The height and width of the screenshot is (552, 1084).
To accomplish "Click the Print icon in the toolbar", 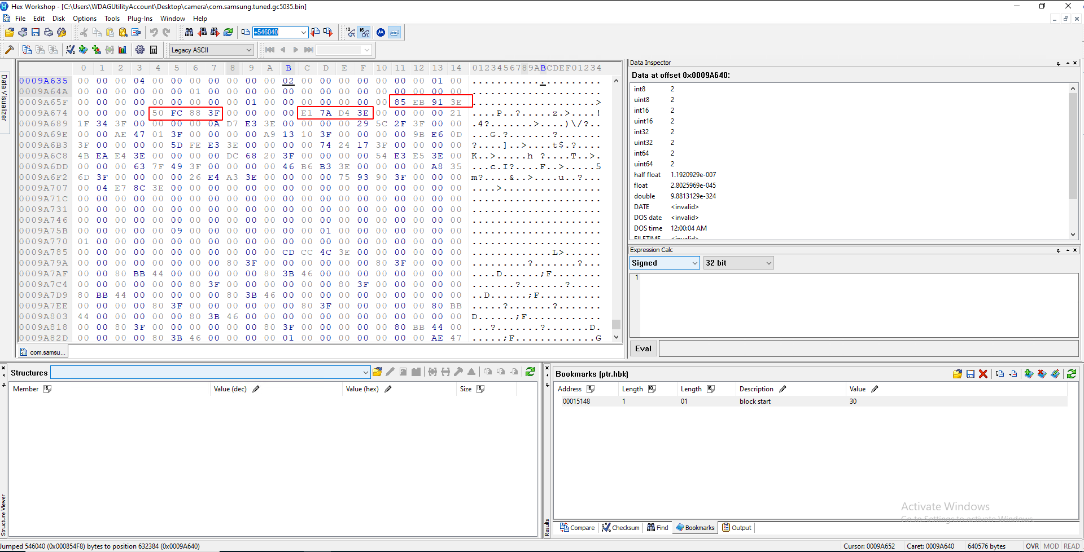I will tap(49, 32).
